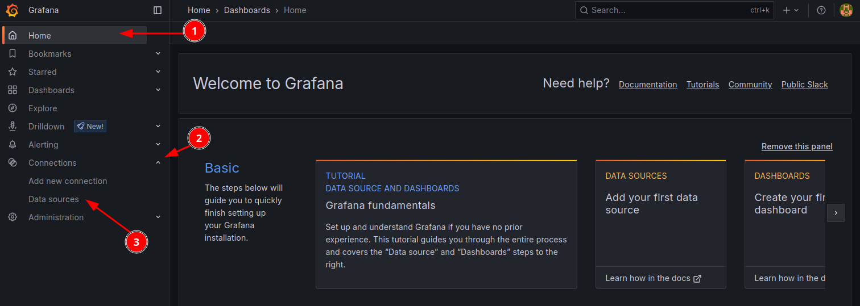Collapse the Connections section chevron
Image resolution: width=860 pixels, height=306 pixels.
pos(158,163)
